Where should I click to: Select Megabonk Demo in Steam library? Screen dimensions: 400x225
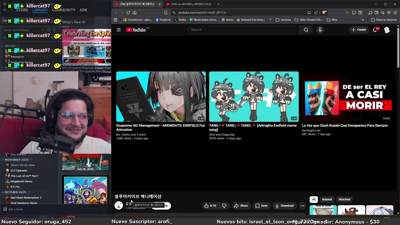pyautogui.click(x=21, y=181)
